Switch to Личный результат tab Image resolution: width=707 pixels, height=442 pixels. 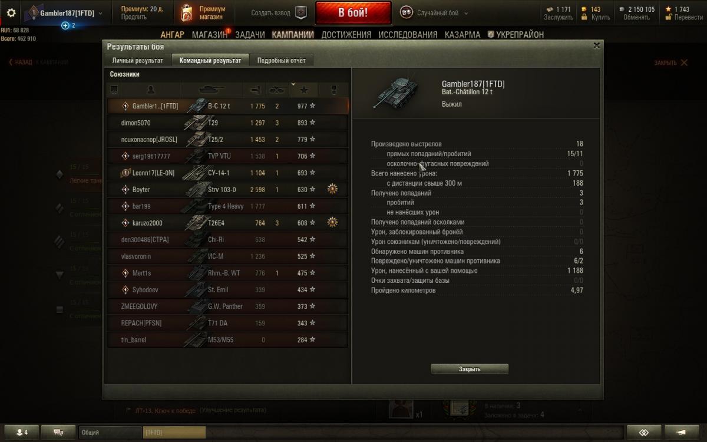138,60
